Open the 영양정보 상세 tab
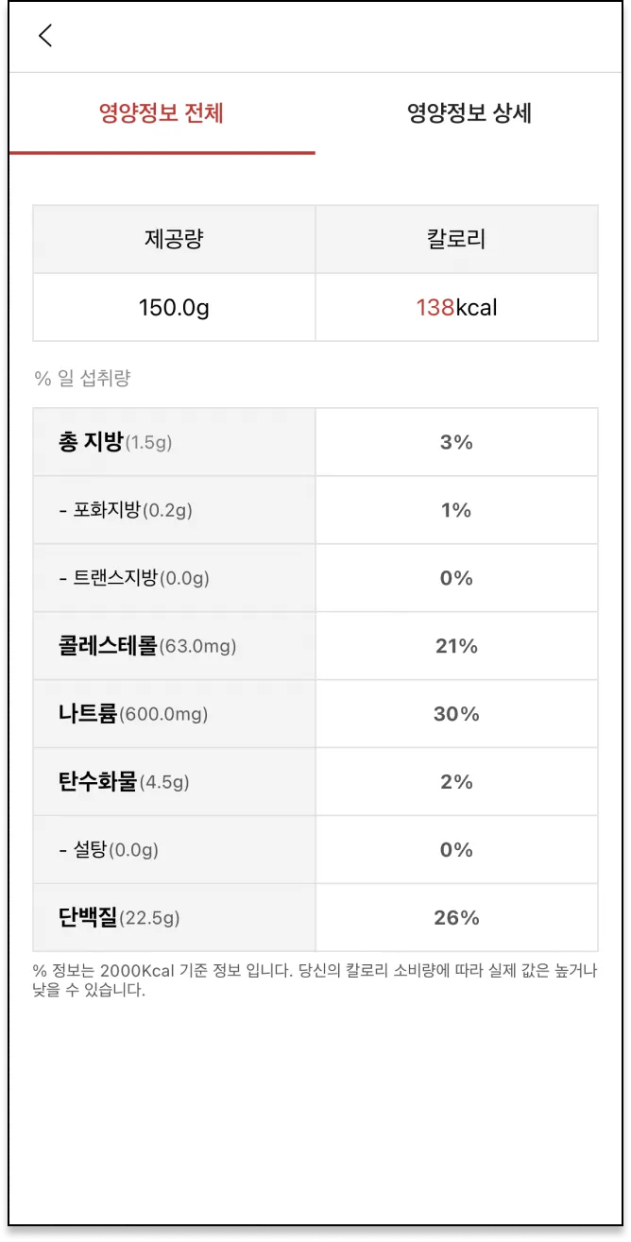This screenshot has height=1242, width=631. click(x=469, y=114)
